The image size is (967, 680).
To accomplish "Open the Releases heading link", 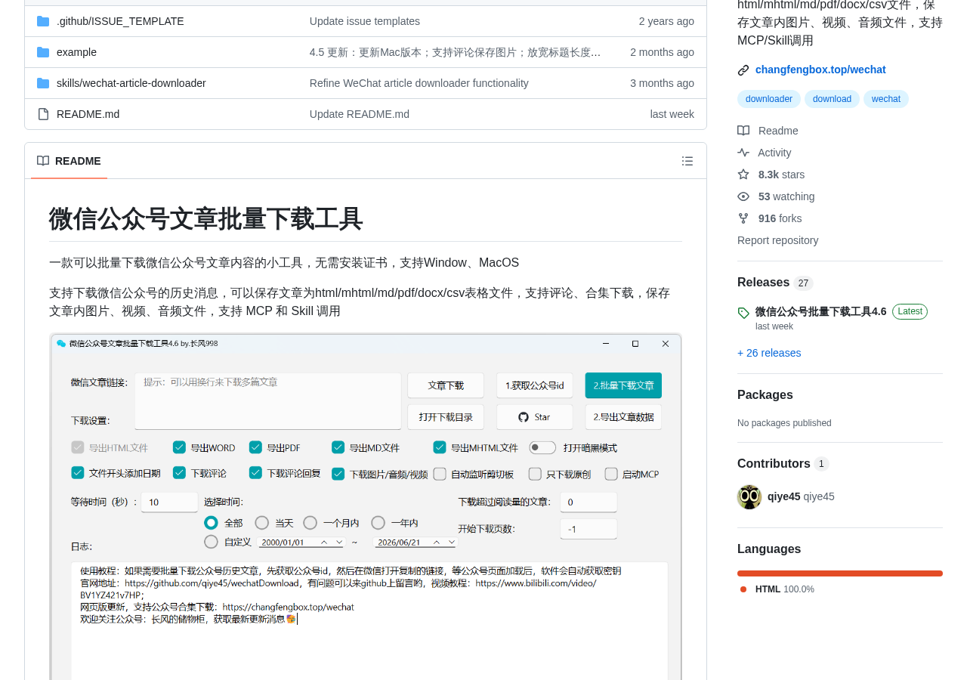I will coord(763,283).
